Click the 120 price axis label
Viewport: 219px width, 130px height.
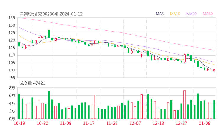12,40
